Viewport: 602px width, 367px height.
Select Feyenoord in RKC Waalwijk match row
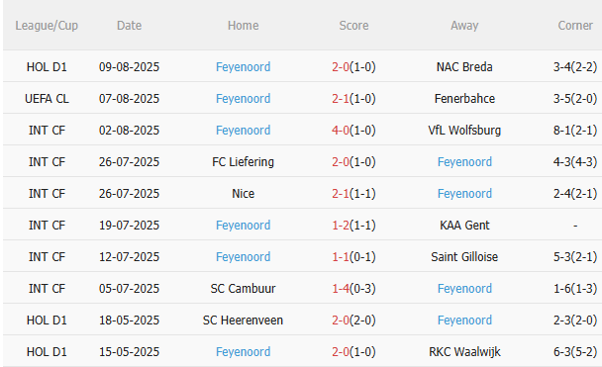click(x=243, y=352)
